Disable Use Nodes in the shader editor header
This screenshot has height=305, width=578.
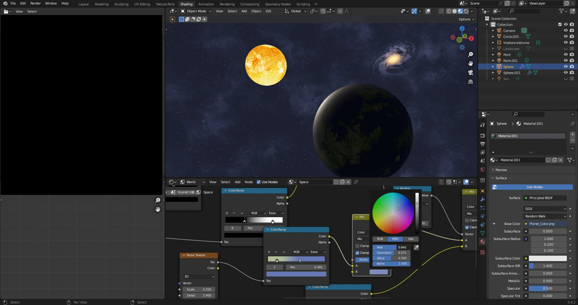pos(259,182)
